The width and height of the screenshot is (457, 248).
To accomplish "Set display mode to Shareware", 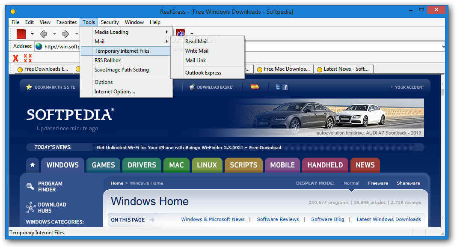I will coord(408,183).
